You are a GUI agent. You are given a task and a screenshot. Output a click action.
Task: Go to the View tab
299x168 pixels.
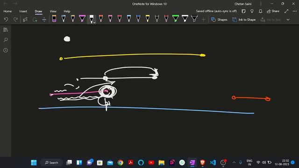53,11
